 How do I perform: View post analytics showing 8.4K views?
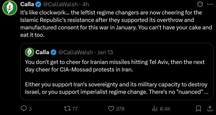pos(155,109)
